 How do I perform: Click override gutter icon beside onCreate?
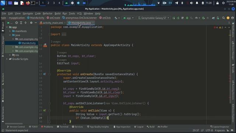pyautogui.click(x=45, y=74)
